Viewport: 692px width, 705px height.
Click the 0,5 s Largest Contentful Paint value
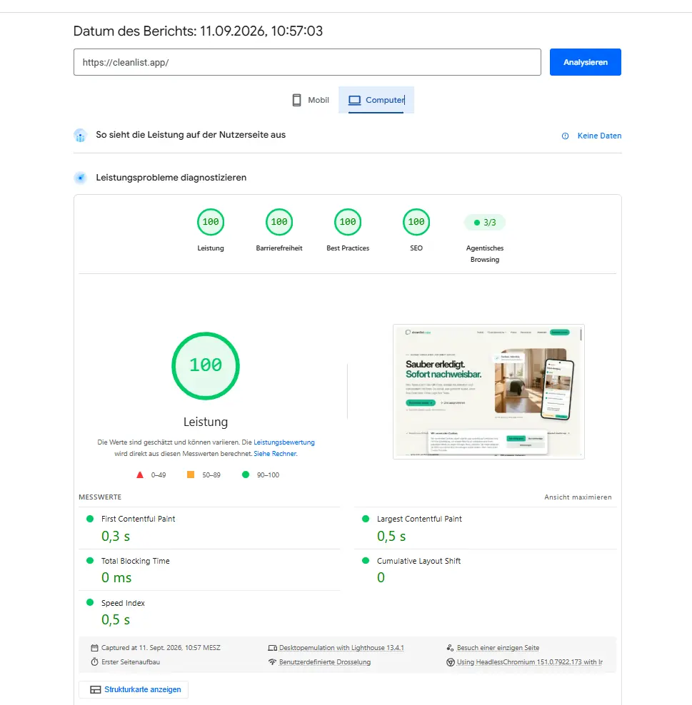(391, 536)
